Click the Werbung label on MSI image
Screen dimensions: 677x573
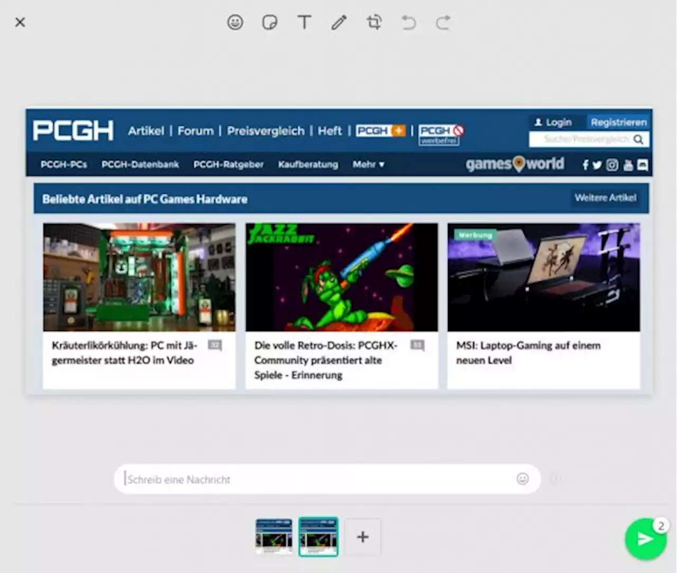pyautogui.click(x=475, y=235)
